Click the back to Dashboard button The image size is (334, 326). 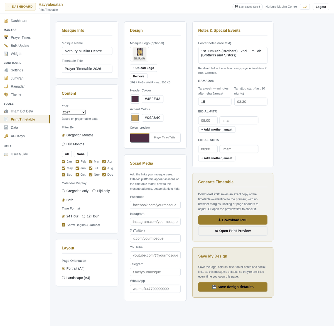click(20, 7)
